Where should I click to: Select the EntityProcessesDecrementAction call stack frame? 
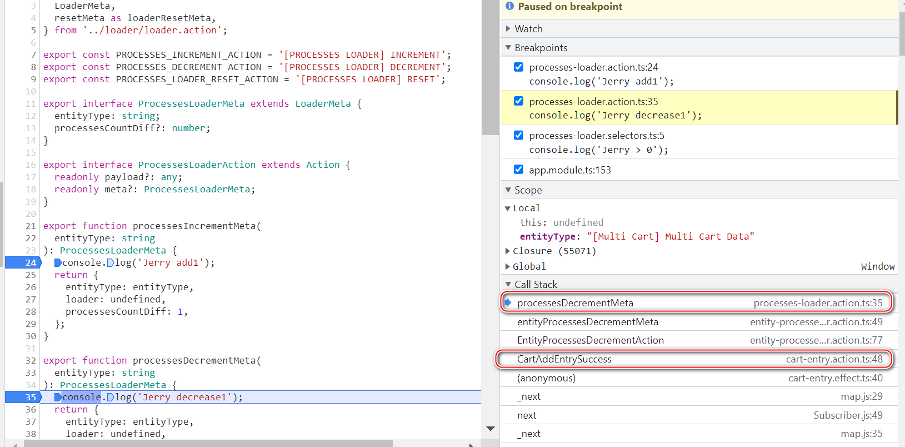click(x=699, y=340)
